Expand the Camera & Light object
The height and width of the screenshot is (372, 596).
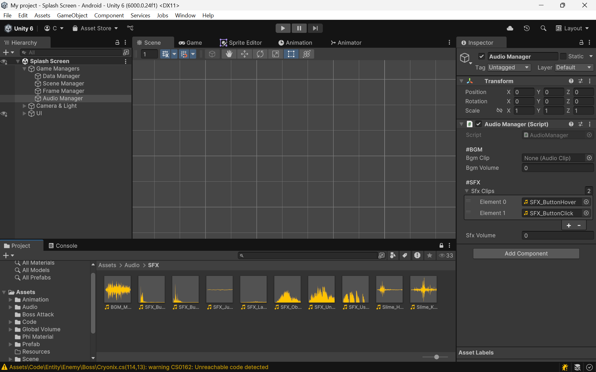(24, 106)
